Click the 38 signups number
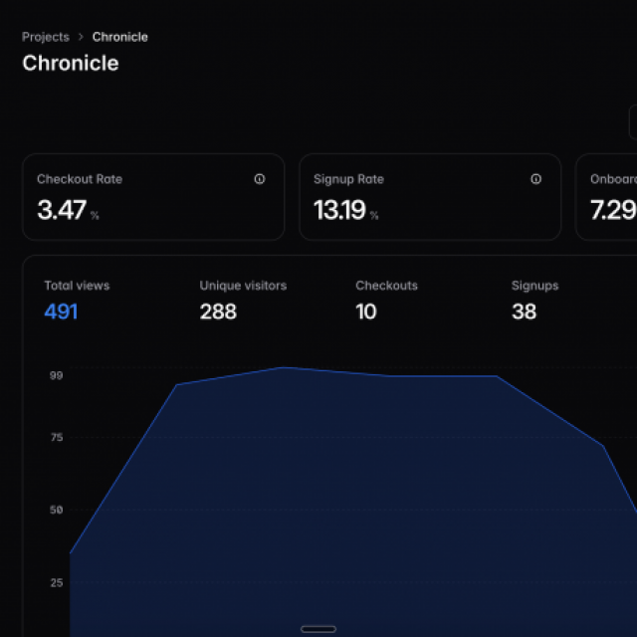The image size is (637, 637). (x=525, y=312)
